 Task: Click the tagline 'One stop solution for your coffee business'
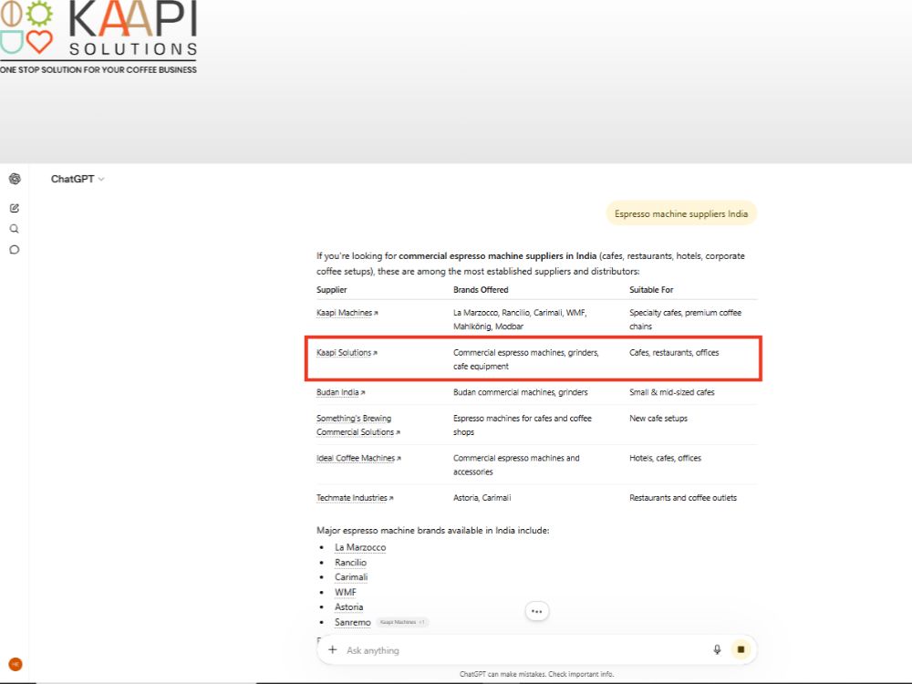click(98, 70)
